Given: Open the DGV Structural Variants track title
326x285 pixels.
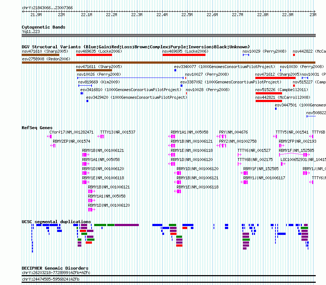Looking at the screenshot, I should click(x=136, y=47).
